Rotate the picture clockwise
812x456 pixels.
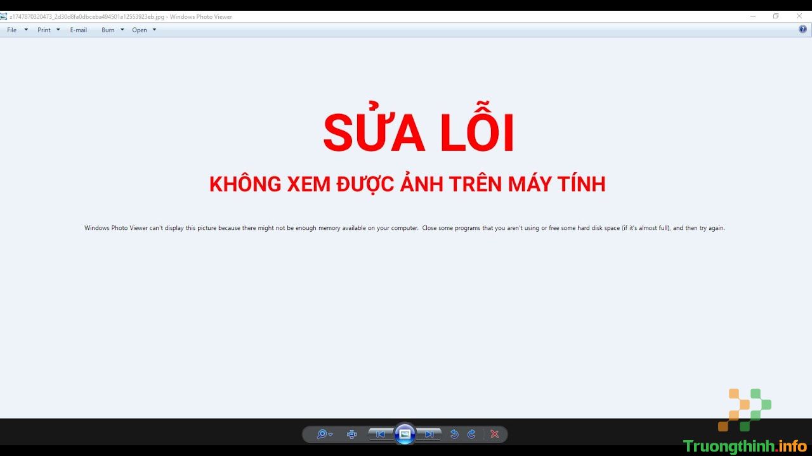click(x=471, y=434)
